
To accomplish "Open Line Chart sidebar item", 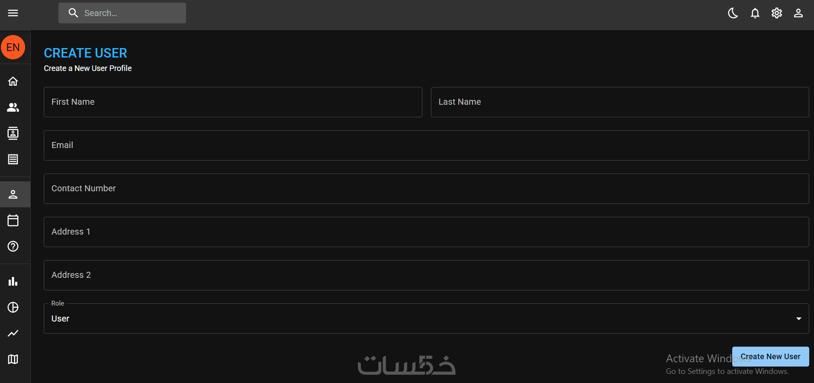I will [x=13, y=333].
